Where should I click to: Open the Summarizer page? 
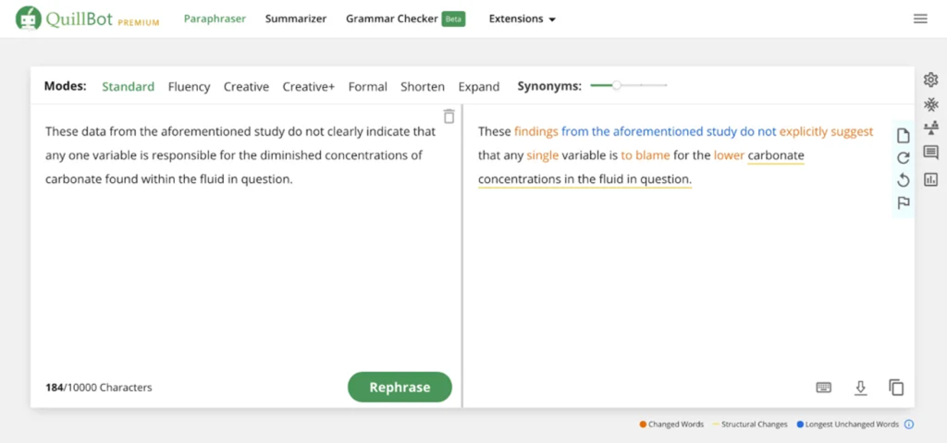295,18
